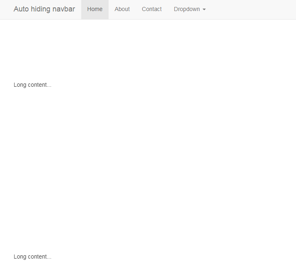
Task: Open the About page link
Action: (122, 9)
